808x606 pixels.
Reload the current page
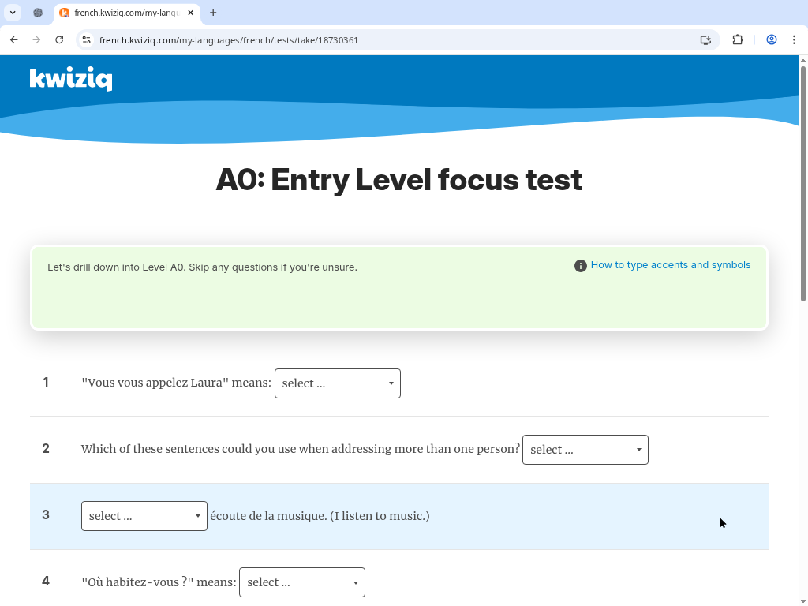point(60,39)
